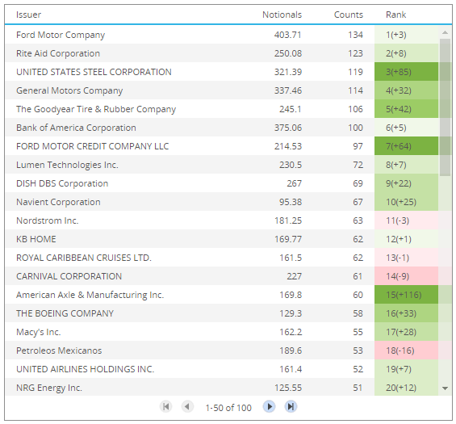456x424 pixels.
Task: Click count value 123
Action: 355,53
